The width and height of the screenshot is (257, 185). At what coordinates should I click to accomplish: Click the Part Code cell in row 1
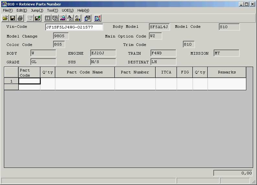coord(29,81)
